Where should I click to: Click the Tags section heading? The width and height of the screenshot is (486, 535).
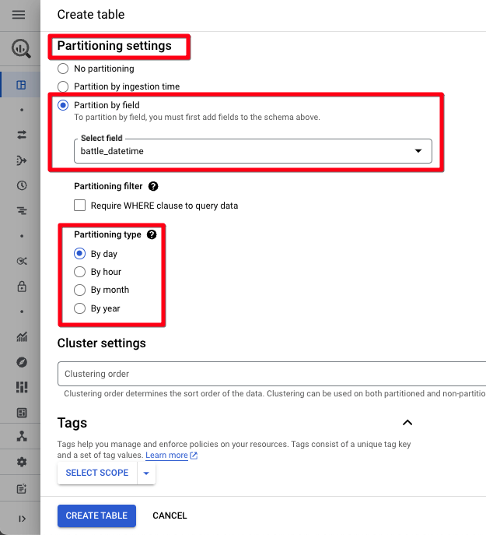[x=72, y=423]
